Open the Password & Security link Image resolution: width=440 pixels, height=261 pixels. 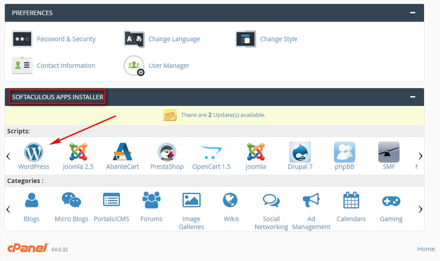[66, 39]
